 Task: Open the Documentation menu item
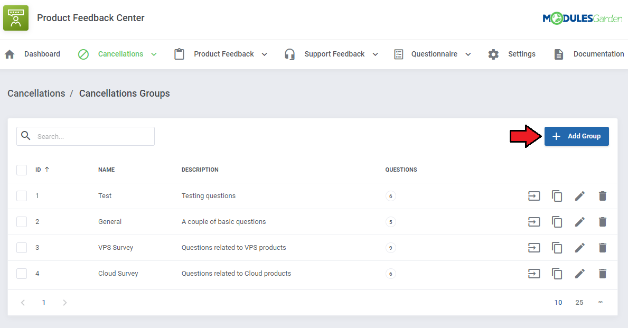[x=599, y=54]
